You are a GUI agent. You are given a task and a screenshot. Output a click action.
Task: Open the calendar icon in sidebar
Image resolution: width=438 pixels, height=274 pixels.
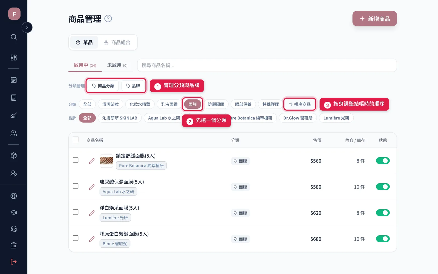[14, 80]
